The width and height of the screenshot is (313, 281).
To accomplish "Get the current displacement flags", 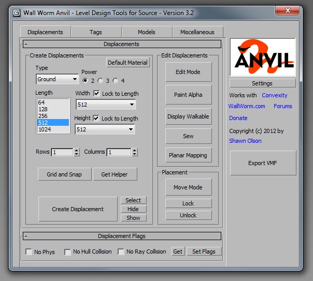I will click(178, 252).
